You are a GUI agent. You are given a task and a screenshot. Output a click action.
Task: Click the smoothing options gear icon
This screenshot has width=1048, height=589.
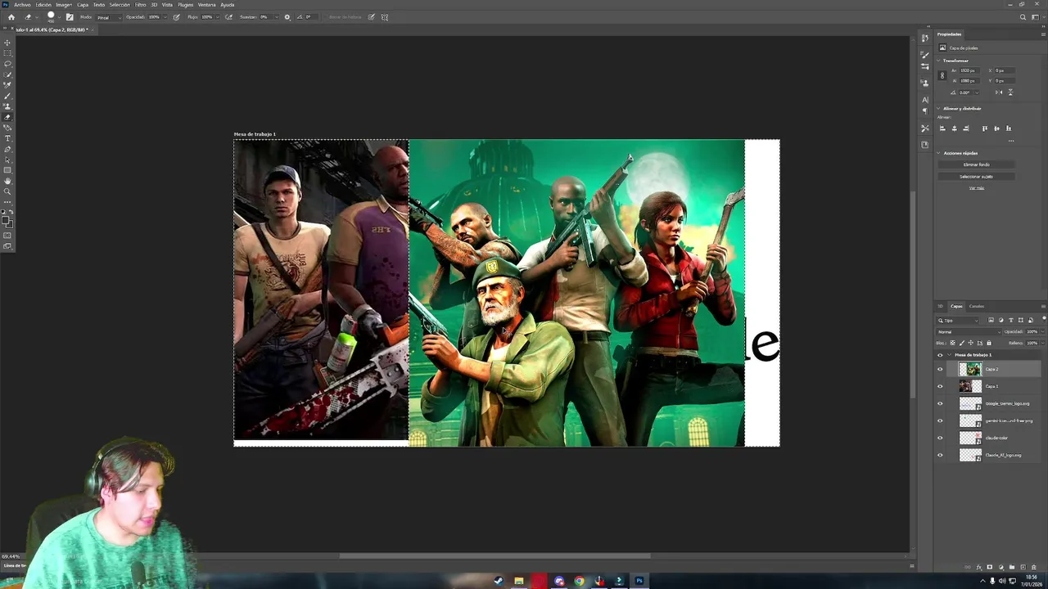pyautogui.click(x=287, y=17)
